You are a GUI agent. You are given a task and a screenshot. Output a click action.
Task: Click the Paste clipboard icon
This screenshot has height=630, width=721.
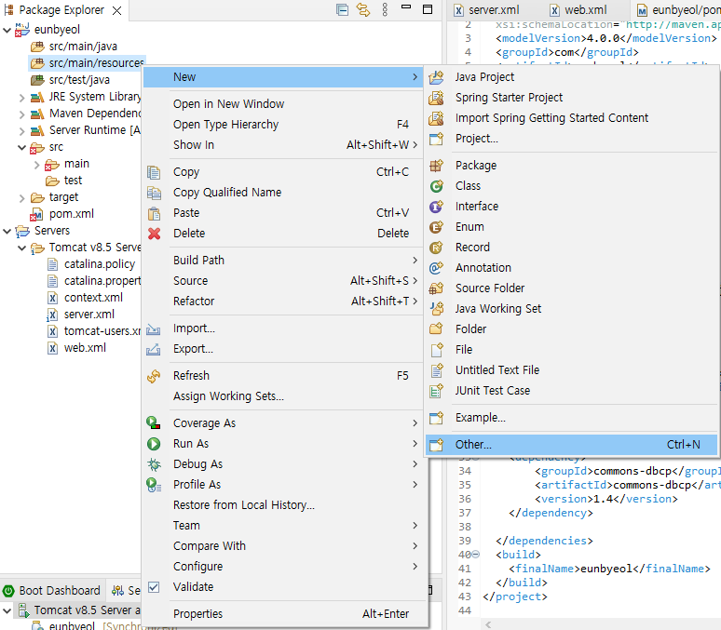point(154,213)
